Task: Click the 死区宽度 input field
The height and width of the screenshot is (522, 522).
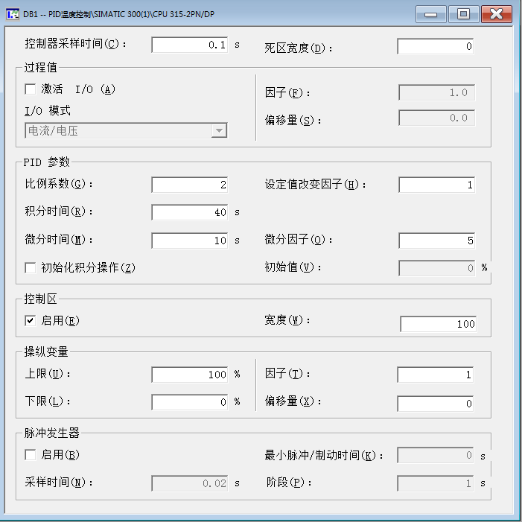Action: click(x=436, y=46)
